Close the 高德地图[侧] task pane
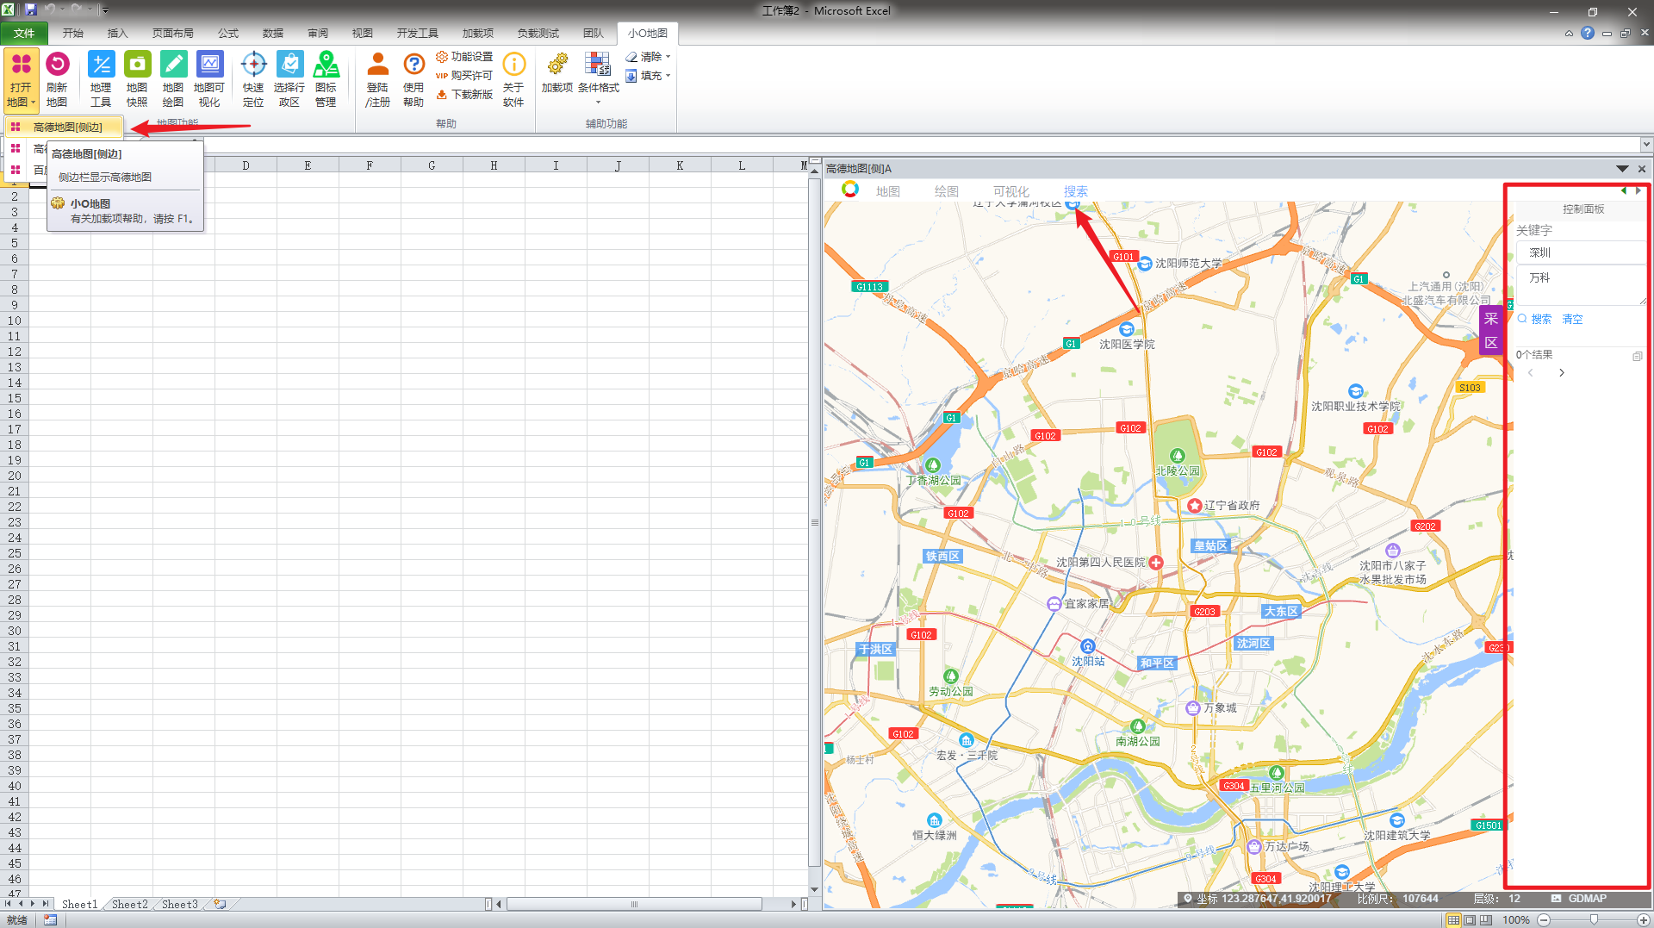Viewport: 1654px width, 928px height. pyautogui.click(x=1642, y=169)
